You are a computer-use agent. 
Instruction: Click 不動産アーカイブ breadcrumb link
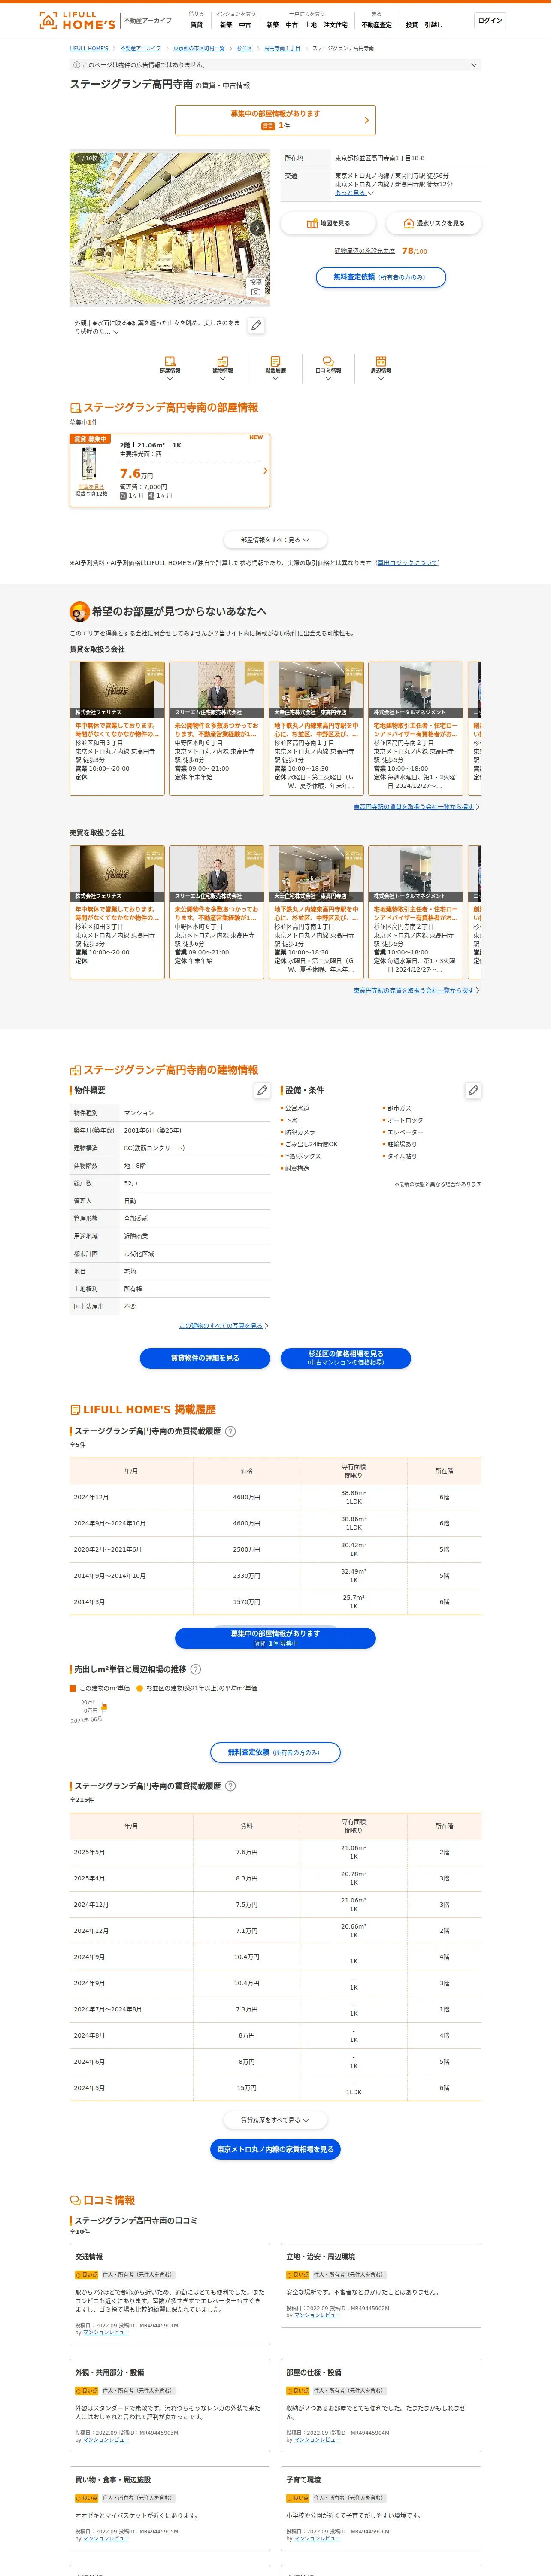pyautogui.click(x=141, y=48)
